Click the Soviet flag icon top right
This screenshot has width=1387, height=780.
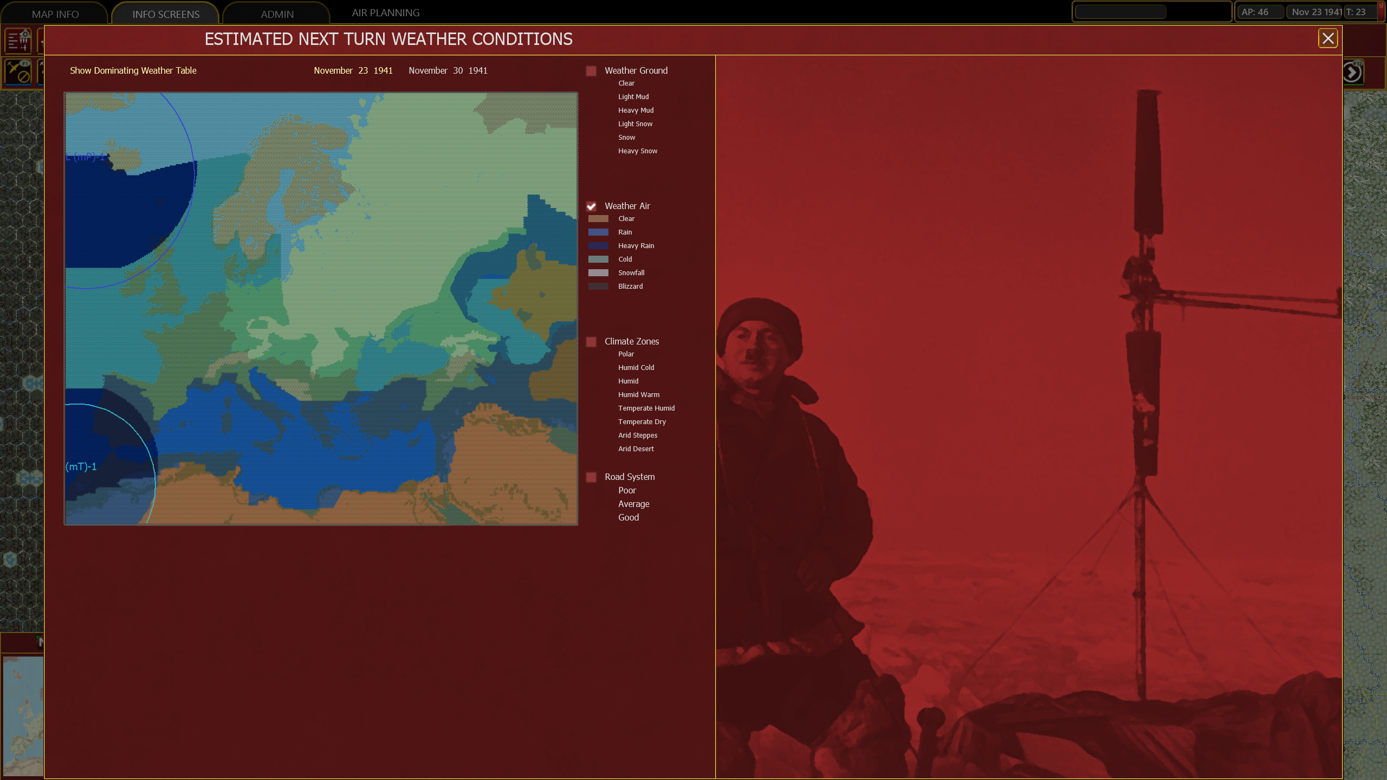[x=1382, y=12]
